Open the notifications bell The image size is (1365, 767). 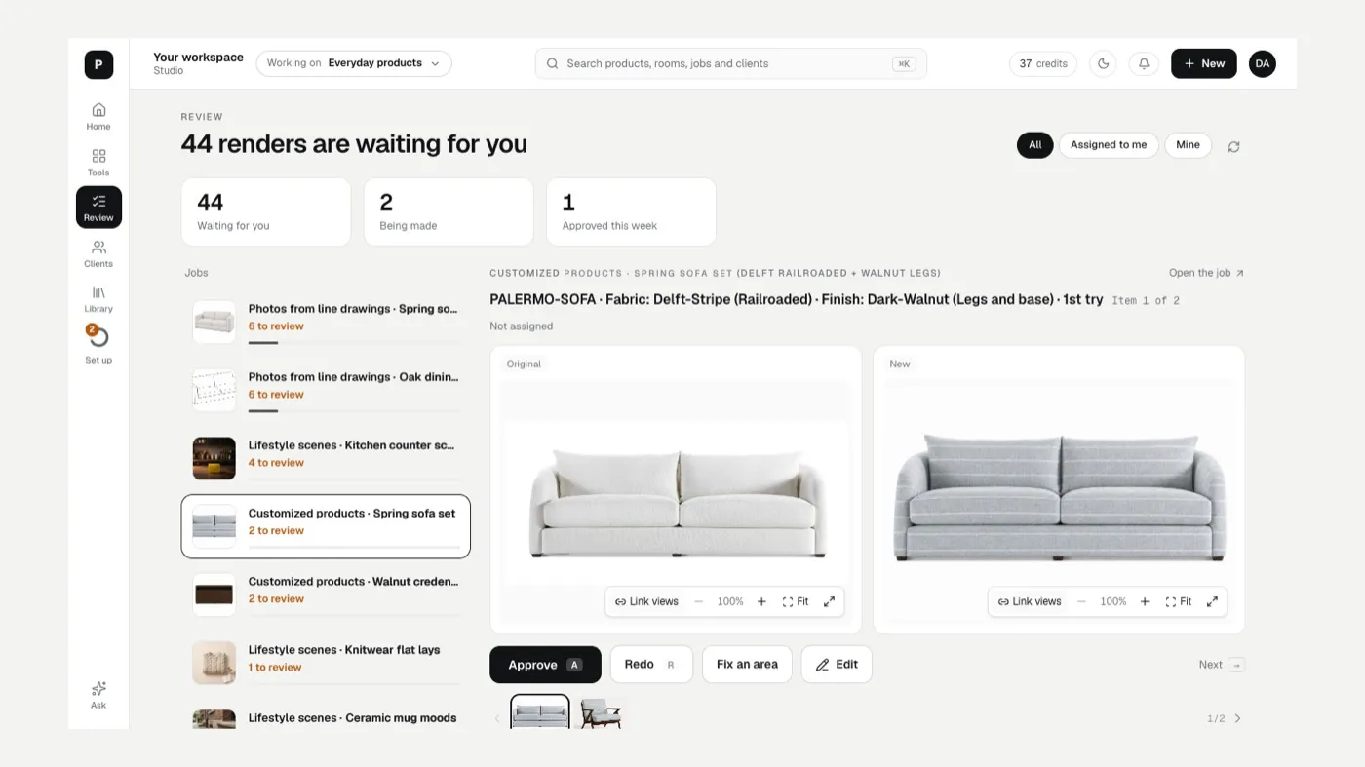coord(1144,63)
